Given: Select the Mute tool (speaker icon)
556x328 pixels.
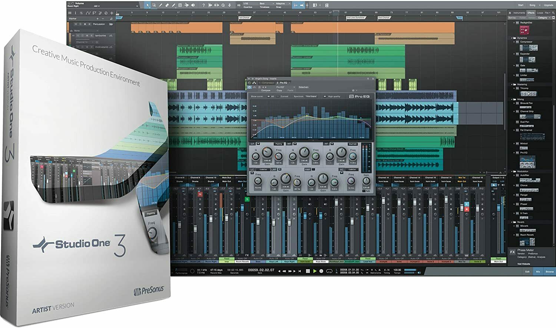Looking at the screenshot, I should point(193,5).
